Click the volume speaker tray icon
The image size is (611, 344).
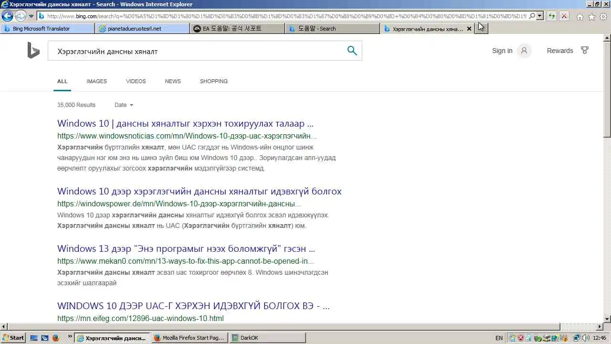point(586,338)
